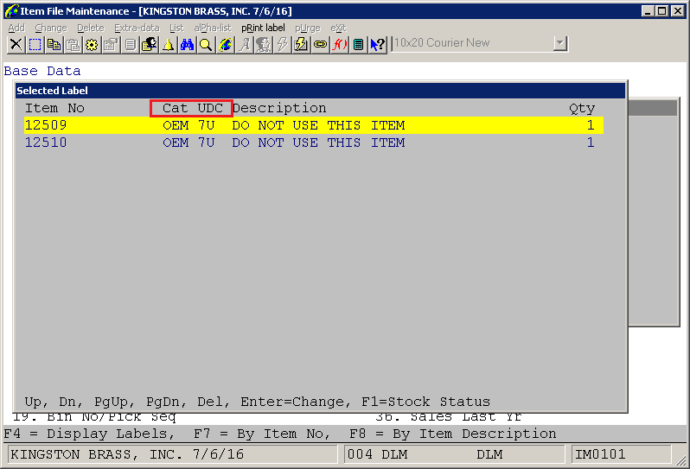The height and width of the screenshot is (469, 690).
Task: Click the Item No column header
Action: click(54, 108)
